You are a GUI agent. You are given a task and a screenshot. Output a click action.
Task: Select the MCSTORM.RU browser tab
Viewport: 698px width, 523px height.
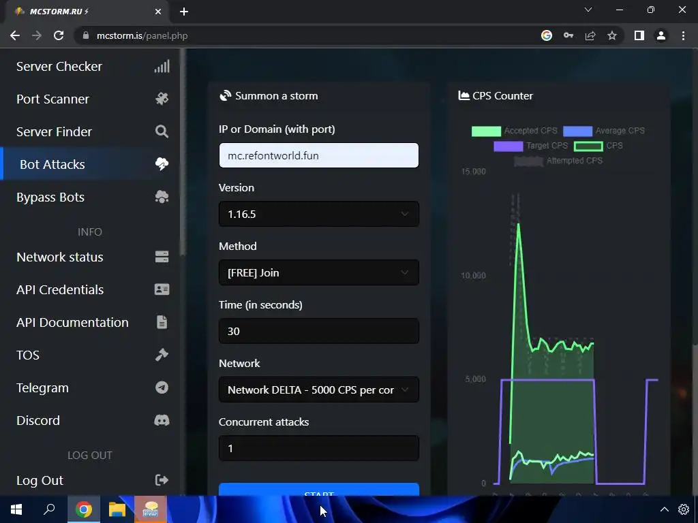click(87, 12)
